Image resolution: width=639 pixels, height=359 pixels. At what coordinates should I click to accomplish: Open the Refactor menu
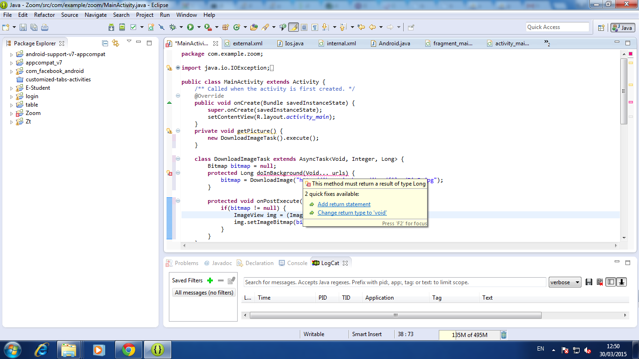coord(44,15)
